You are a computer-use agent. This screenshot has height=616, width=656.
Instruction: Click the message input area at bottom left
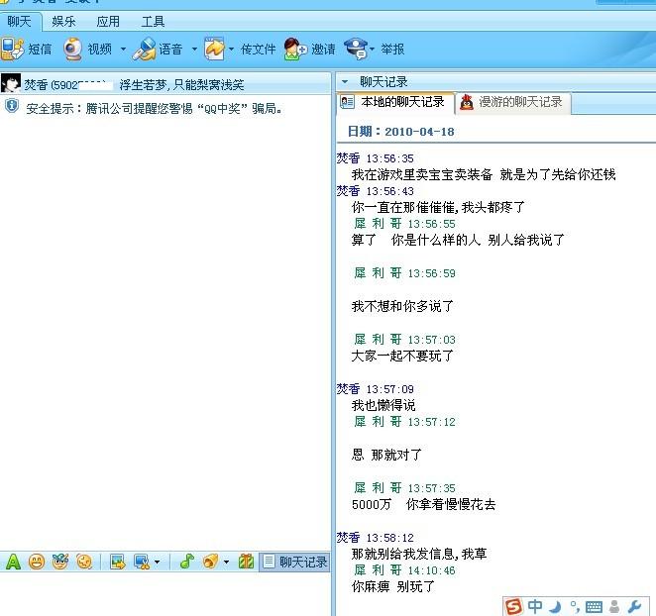[164, 594]
